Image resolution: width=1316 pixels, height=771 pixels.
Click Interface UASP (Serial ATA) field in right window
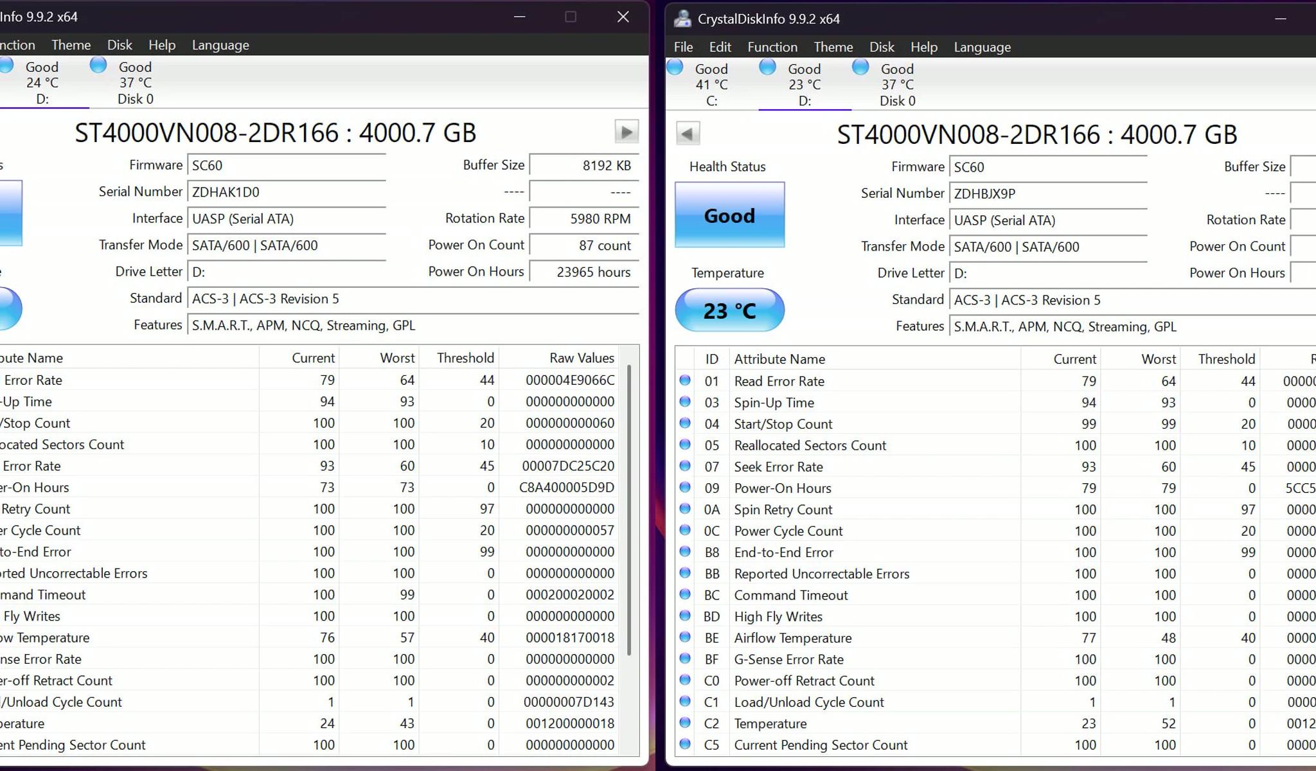tap(1048, 220)
